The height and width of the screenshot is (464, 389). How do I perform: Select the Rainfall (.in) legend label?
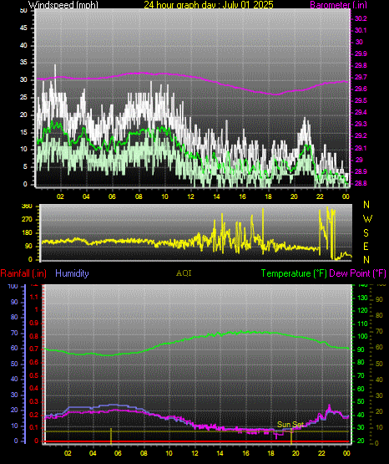coord(23,273)
